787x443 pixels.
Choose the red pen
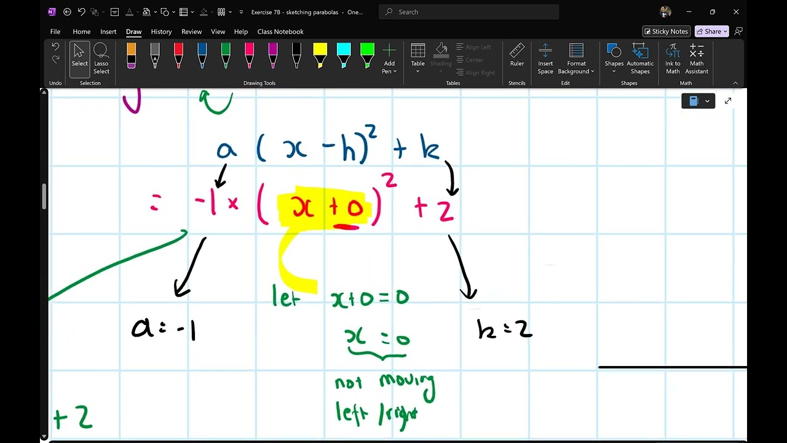(178, 55)
